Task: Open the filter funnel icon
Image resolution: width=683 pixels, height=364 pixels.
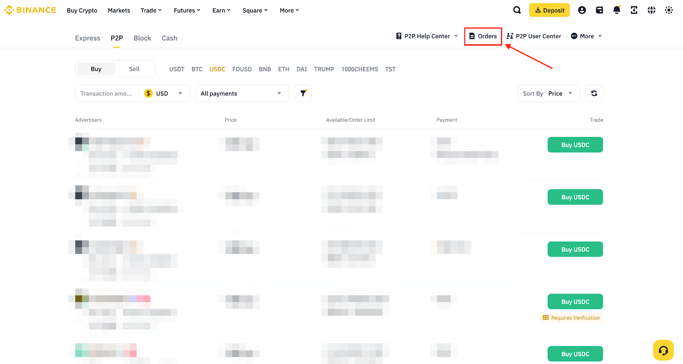Action: coord(303,93)
